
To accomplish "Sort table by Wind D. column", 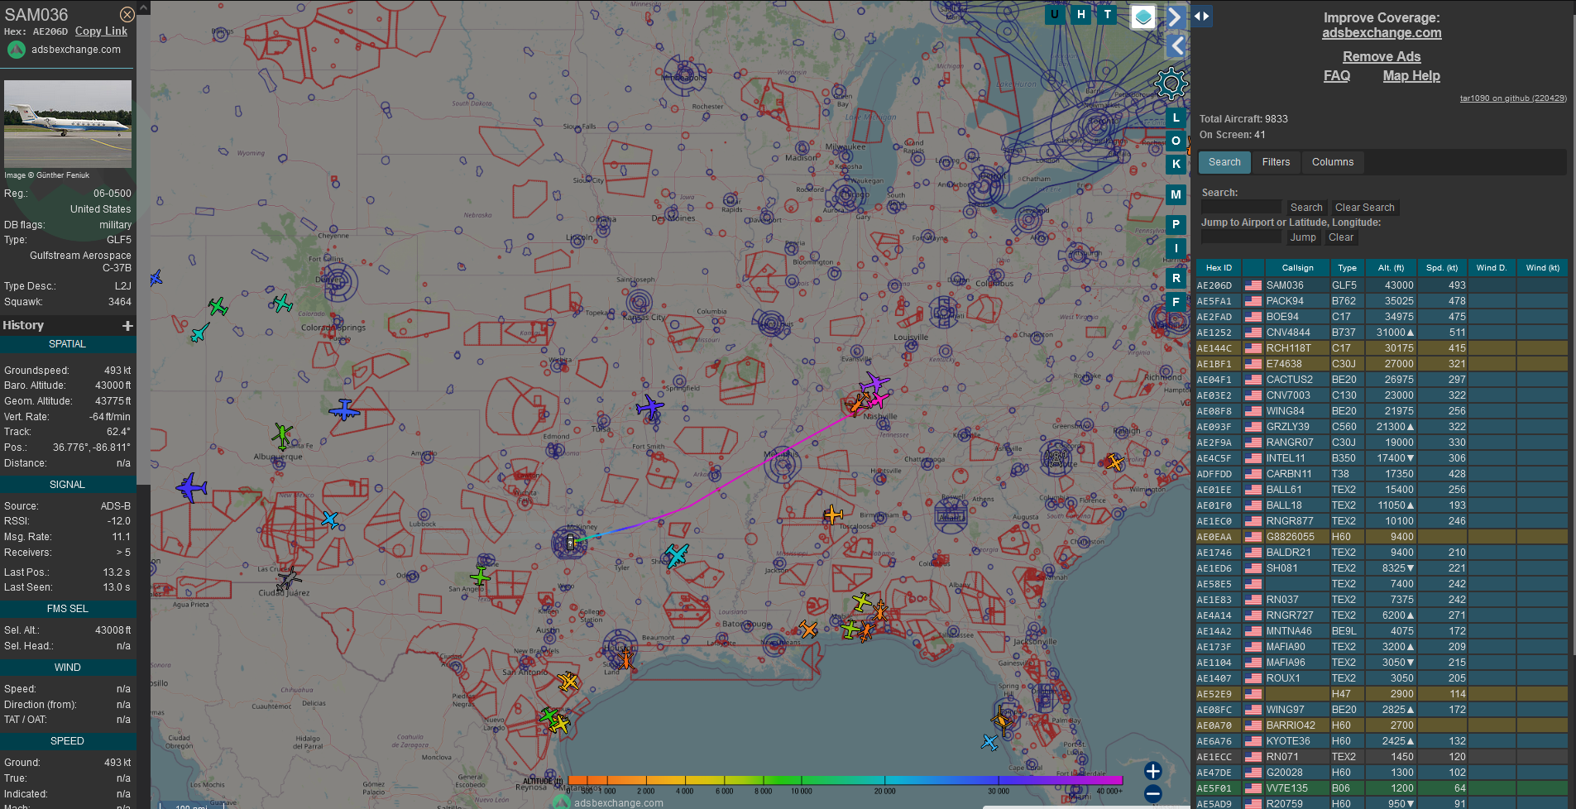I will 1492,267.
